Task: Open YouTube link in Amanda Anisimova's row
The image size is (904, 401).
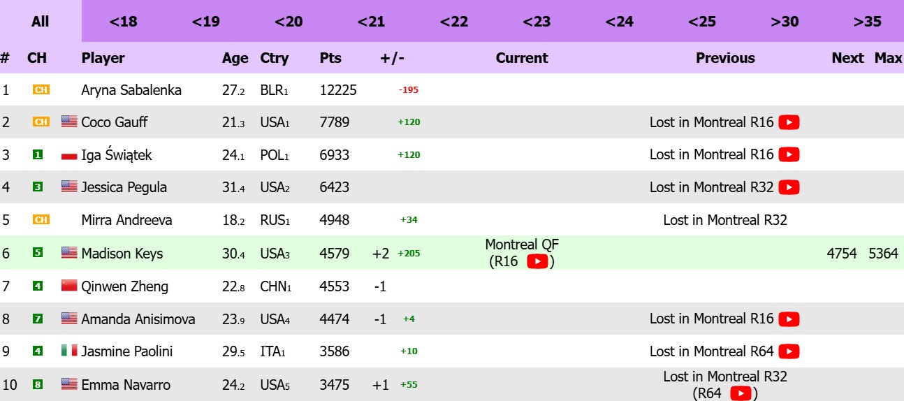Action: (789, 319)
